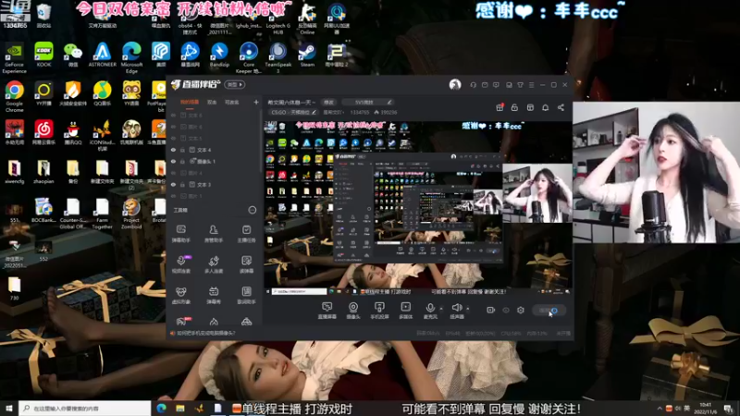This screenshot has height=416, width=740.
Task: Show the hidden 文本 5 source
Action: point(173,138)
